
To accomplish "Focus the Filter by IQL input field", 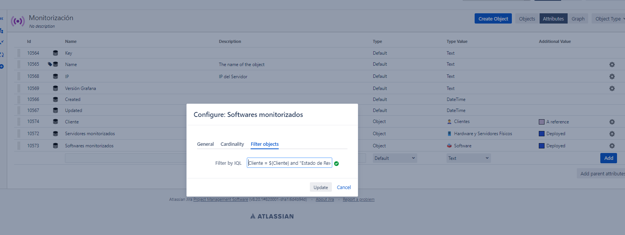I will pyautogui.click(x=289, y=163).
